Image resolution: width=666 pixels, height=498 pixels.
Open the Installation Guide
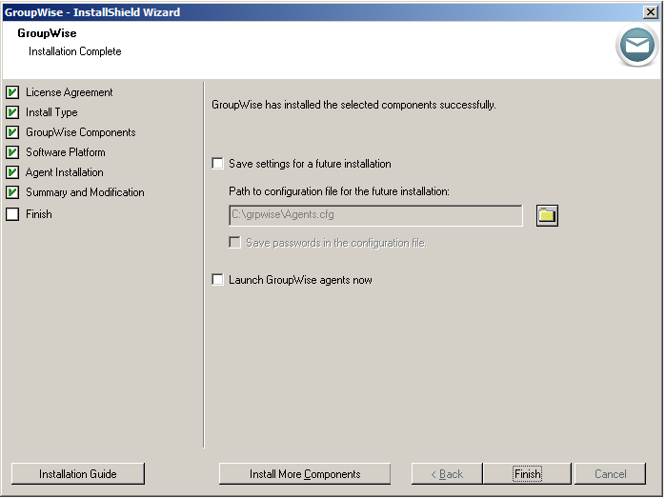pyautogui.click(x=77, y=474)
